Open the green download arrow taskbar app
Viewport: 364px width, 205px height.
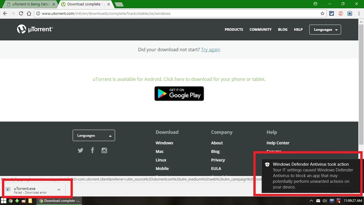pyautogui.click(x=17, y=201)
